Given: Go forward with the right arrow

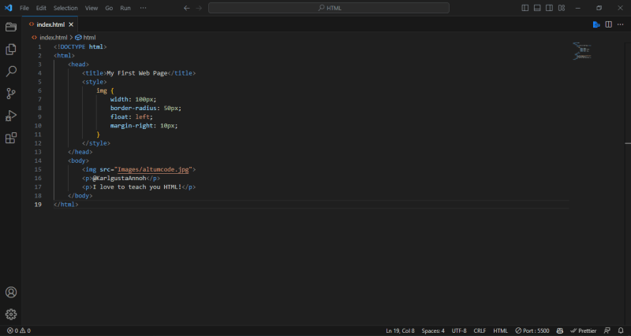Looking at the screenshot, I should point(199,8).
